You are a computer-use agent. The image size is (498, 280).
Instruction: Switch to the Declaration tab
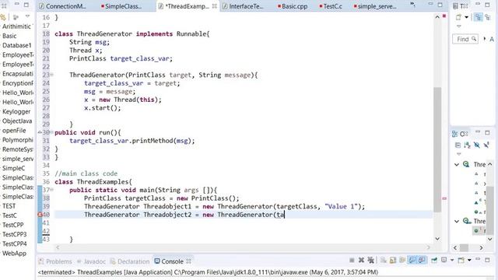(130, 261)
